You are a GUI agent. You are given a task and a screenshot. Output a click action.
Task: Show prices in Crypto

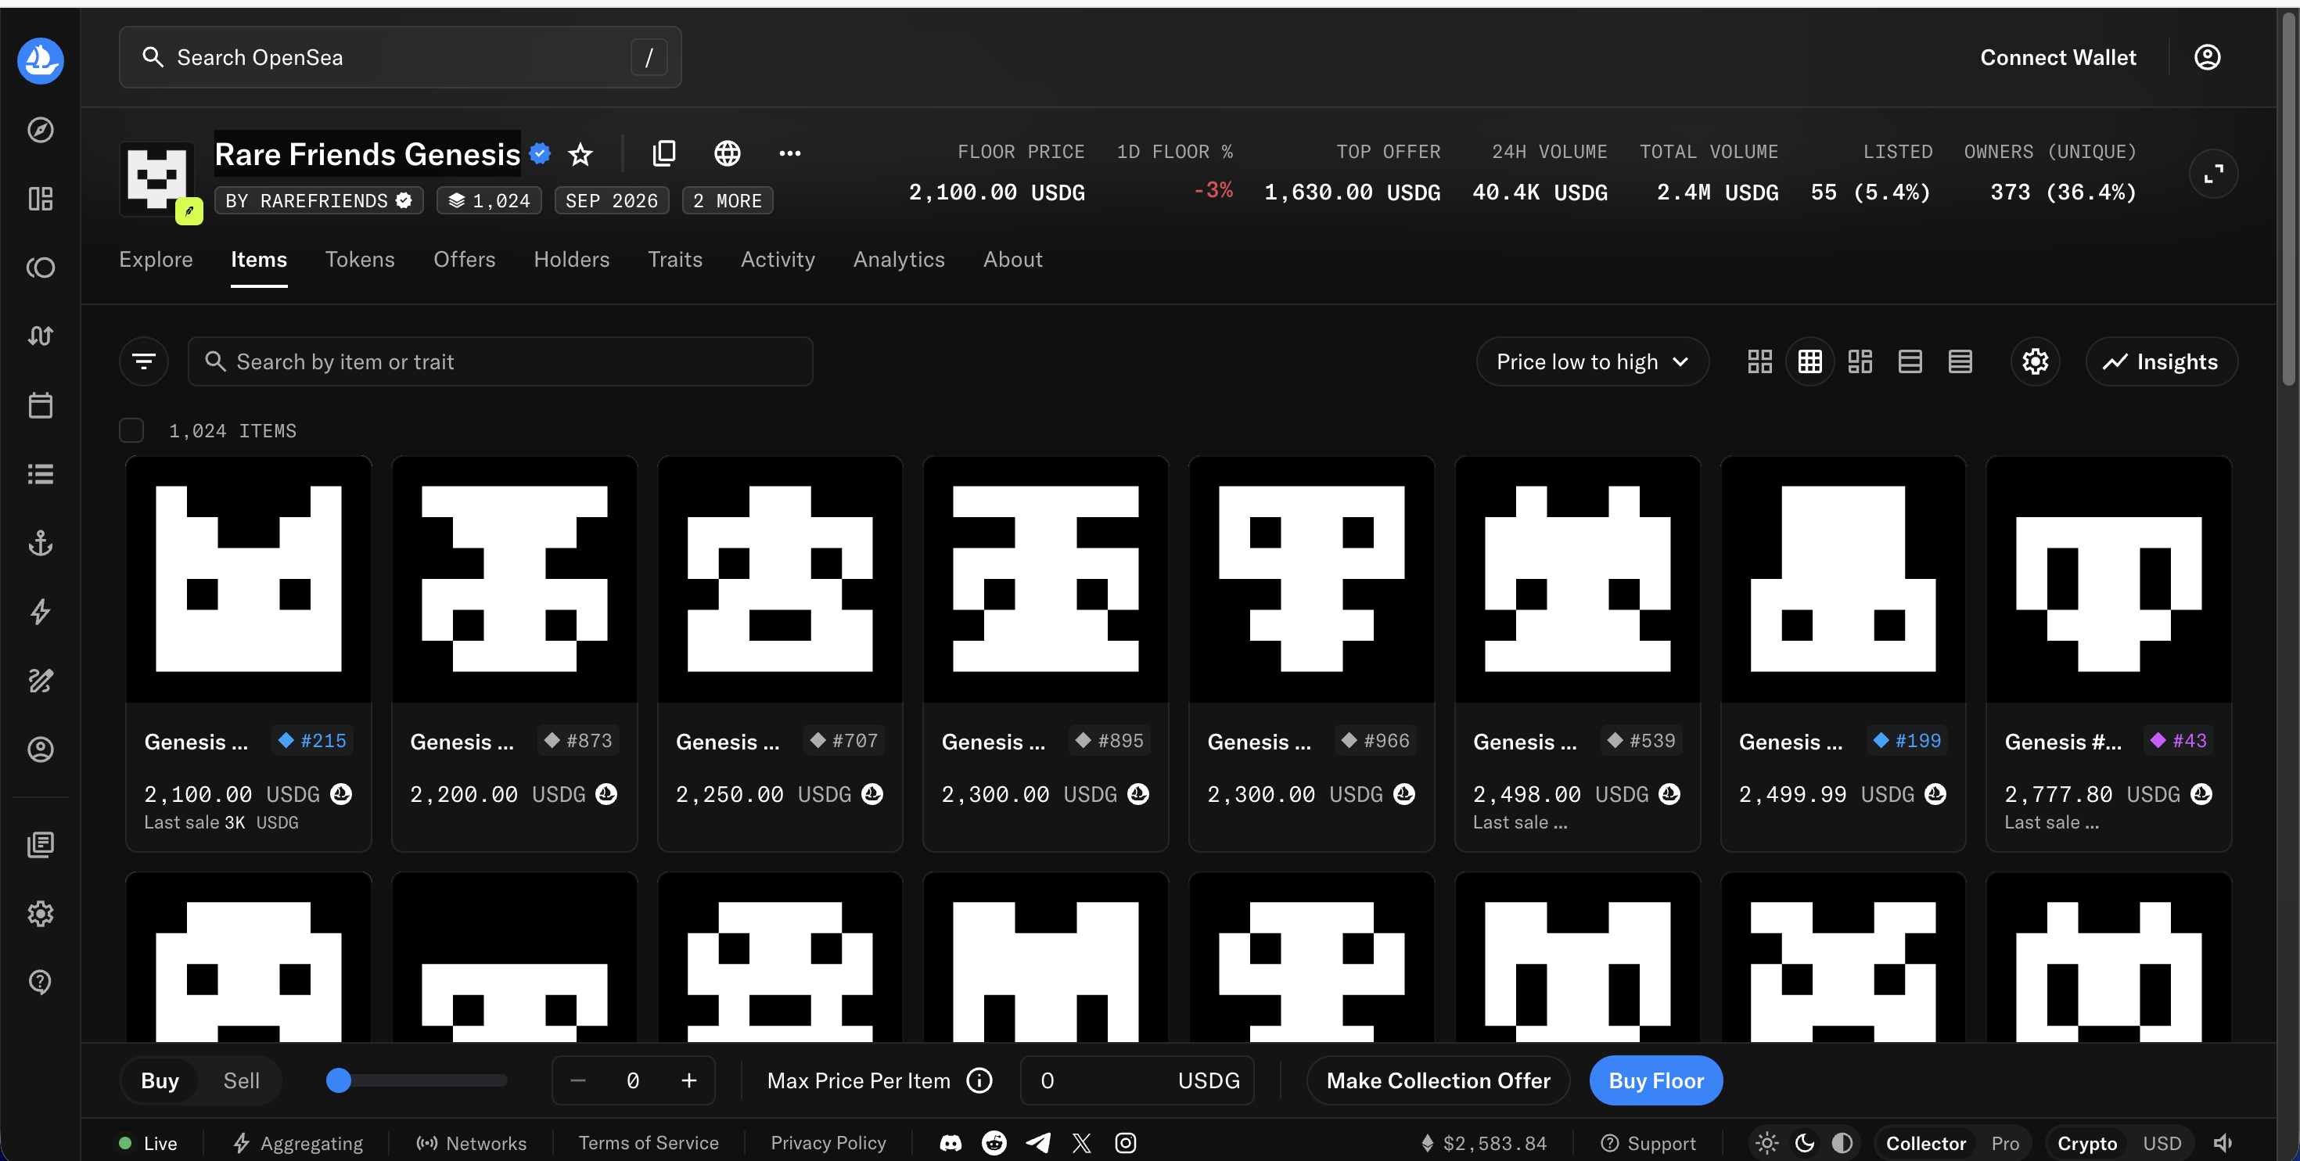click(2086, 1143)
